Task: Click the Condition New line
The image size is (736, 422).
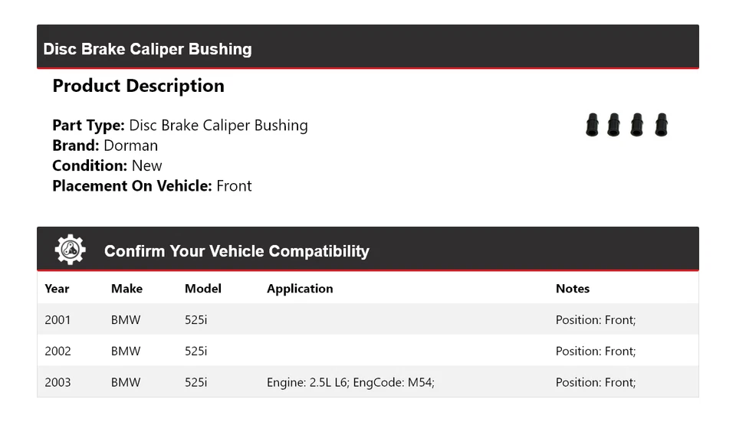Action: 107,165
